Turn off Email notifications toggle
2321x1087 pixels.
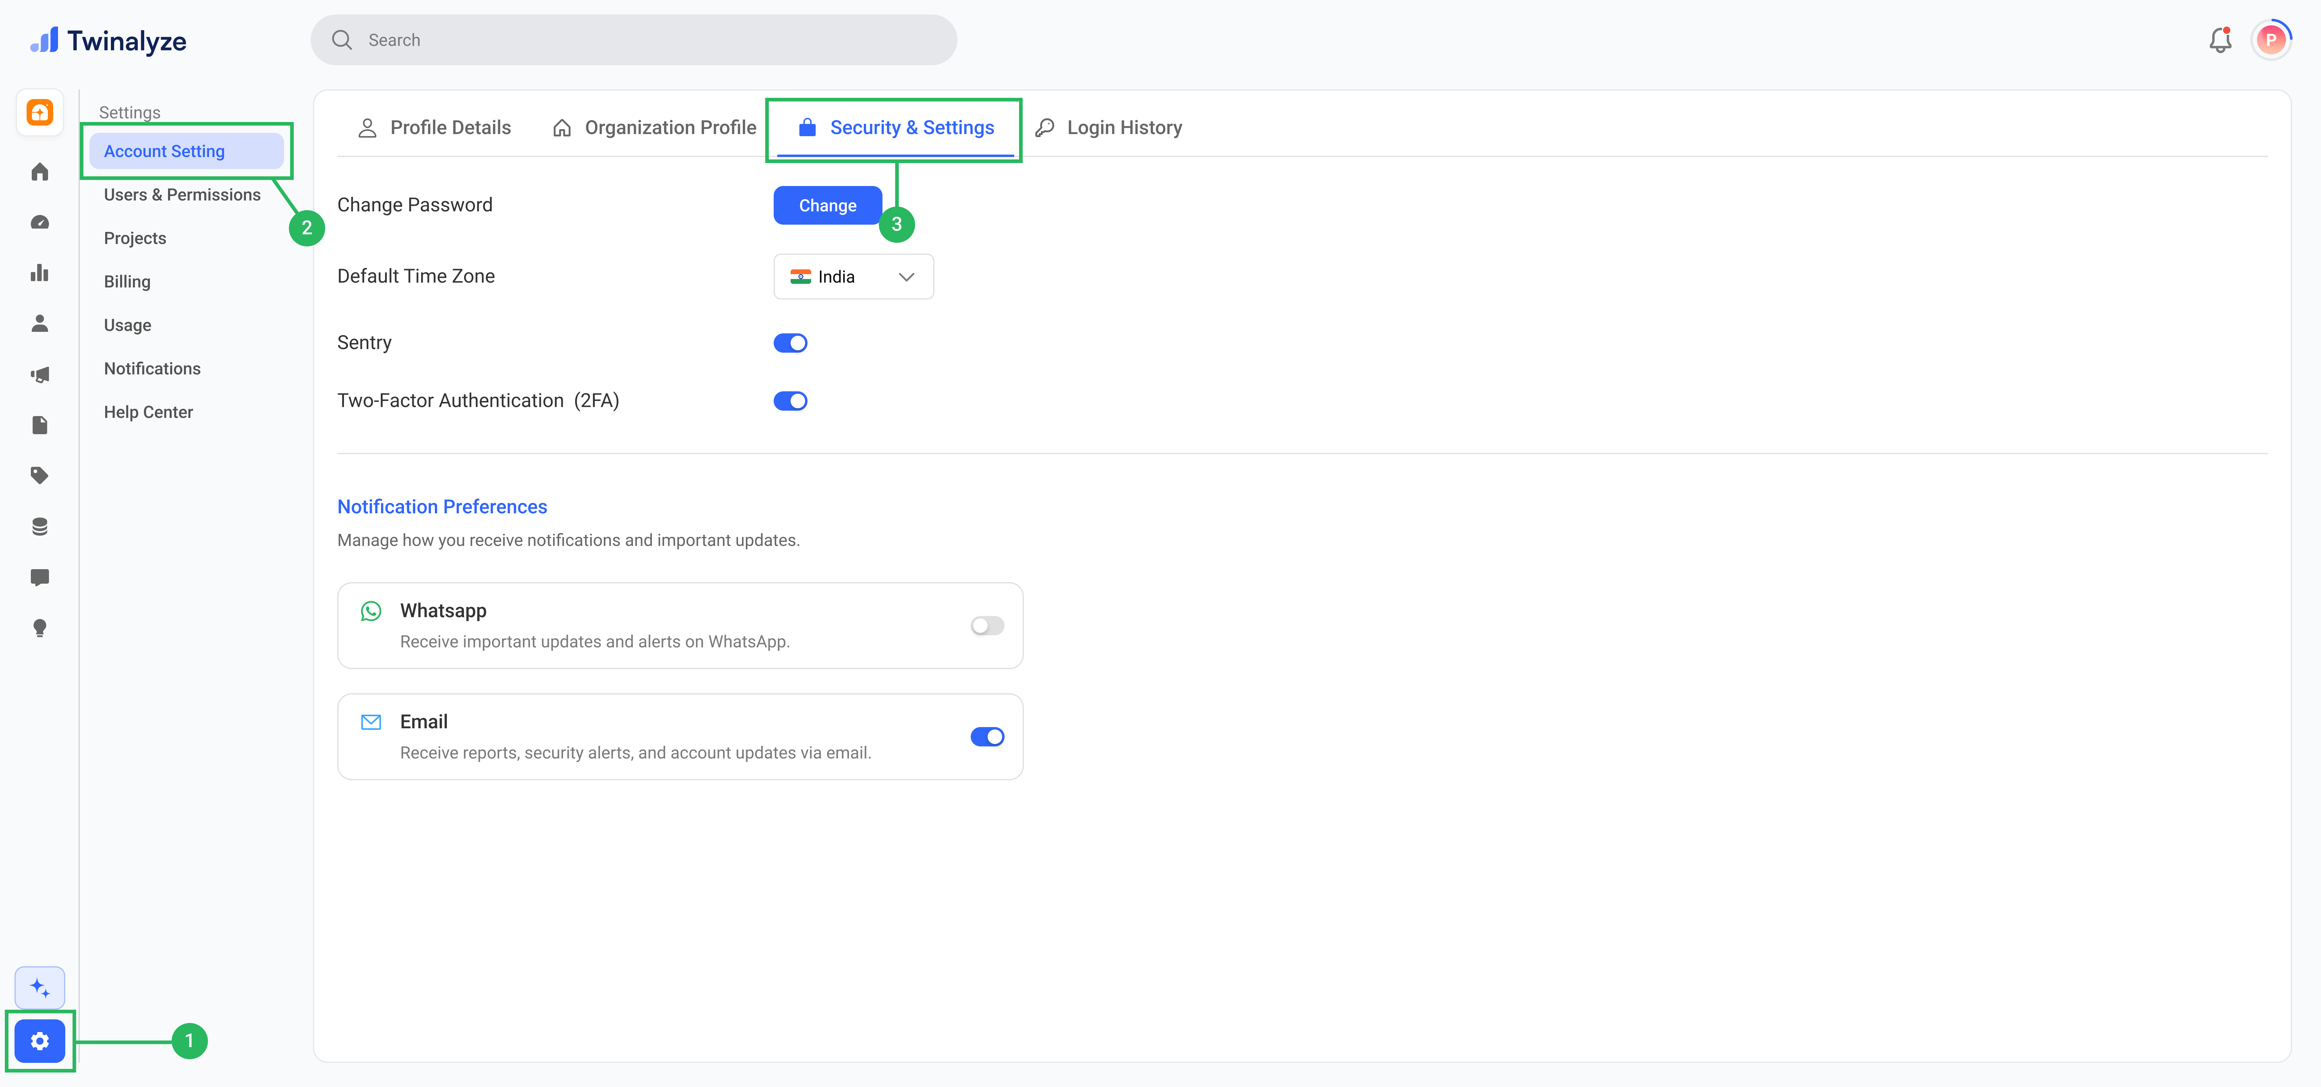pyautogui.click(x=988, y=737)
